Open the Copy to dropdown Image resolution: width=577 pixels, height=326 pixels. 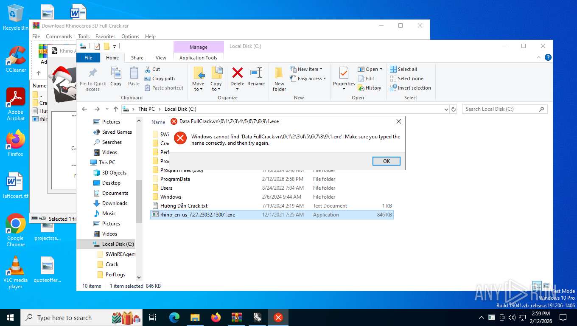coord(216,86)
